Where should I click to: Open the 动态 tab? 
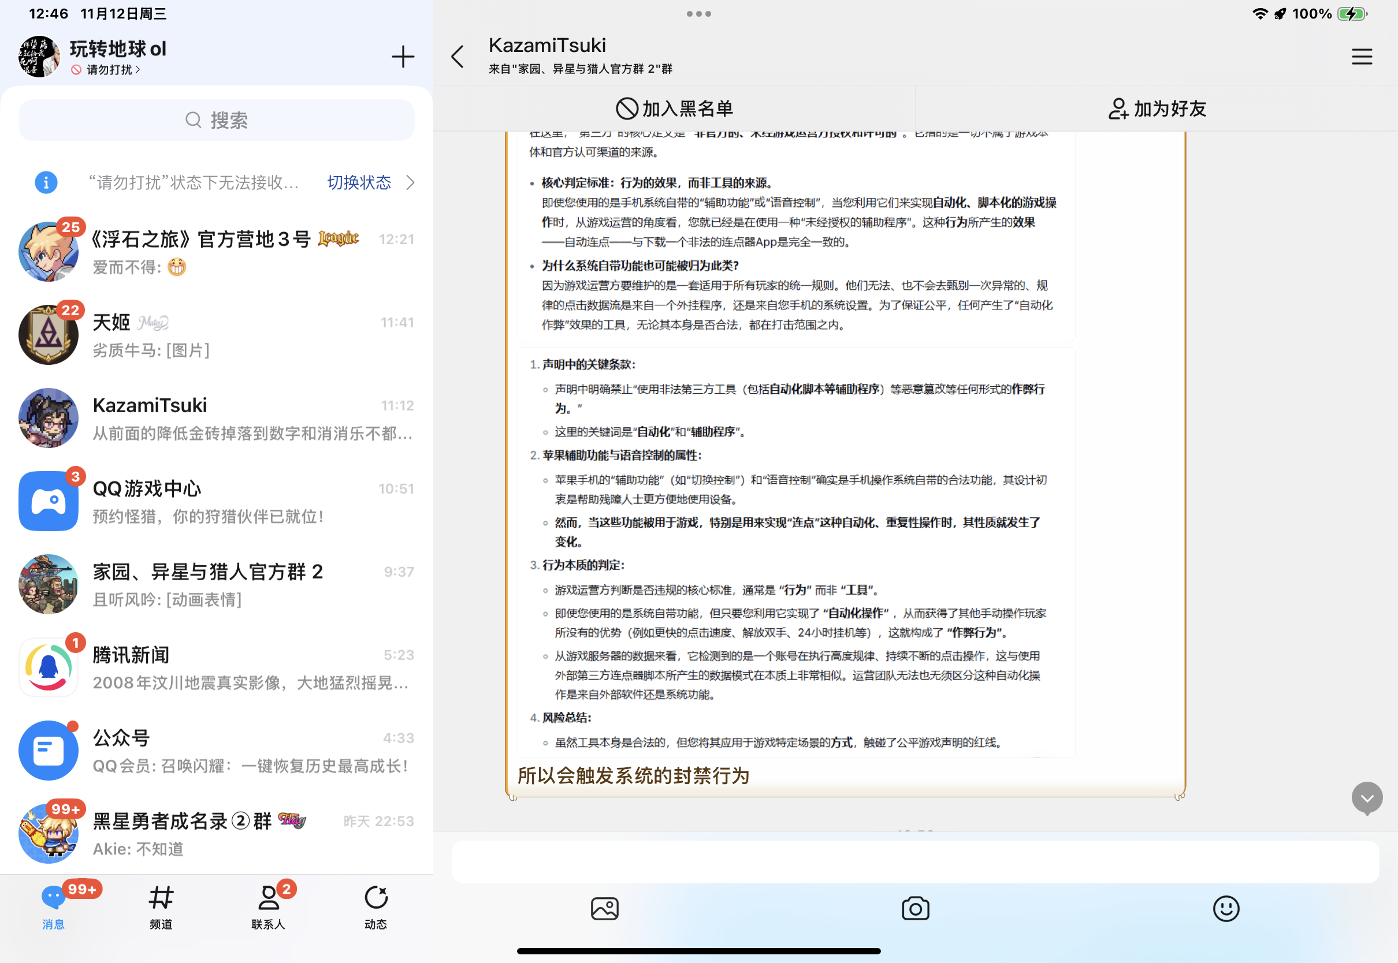click(375, 906)
